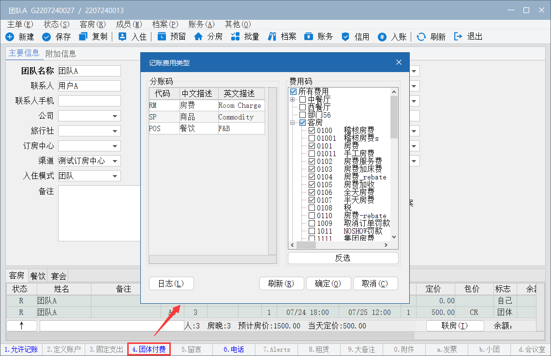Click the 入账 yen posting icon
This screenshot has width=551, height=356.
click(382, 37)
